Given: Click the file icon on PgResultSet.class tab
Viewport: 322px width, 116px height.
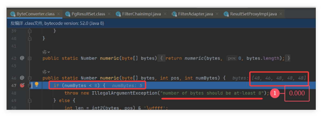Looking at the screenshot, I should coord(68,14).
